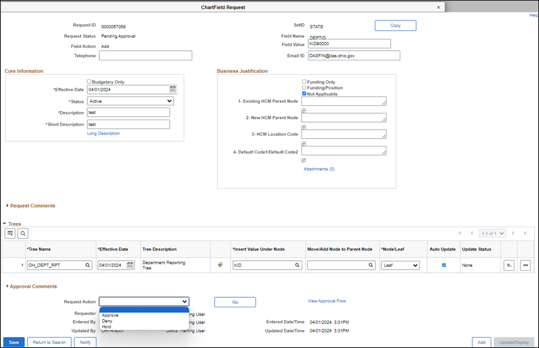The height and width of the screenshot is (348, 539).
Task: Click the Request Action dropdown box
Action: [x=144, y=301]
